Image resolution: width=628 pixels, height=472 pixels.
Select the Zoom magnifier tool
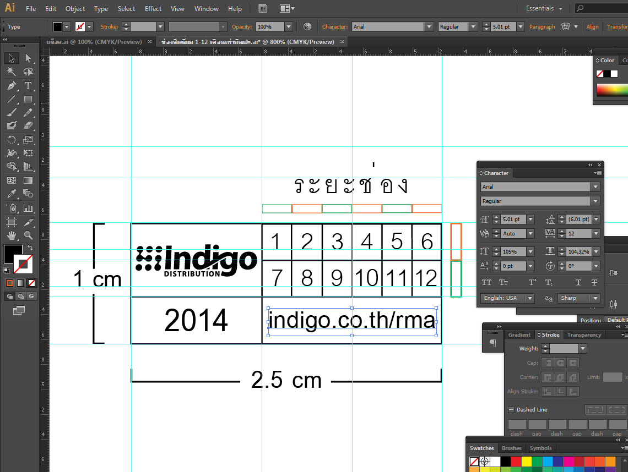click(x=28, y=235)
